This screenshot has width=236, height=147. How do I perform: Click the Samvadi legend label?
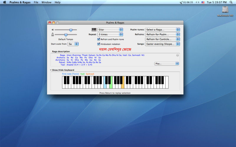tap(90, 74)
